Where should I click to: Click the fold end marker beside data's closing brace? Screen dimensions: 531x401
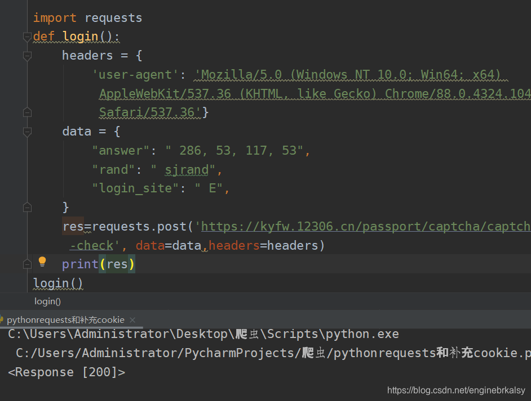tap(27, 207)
